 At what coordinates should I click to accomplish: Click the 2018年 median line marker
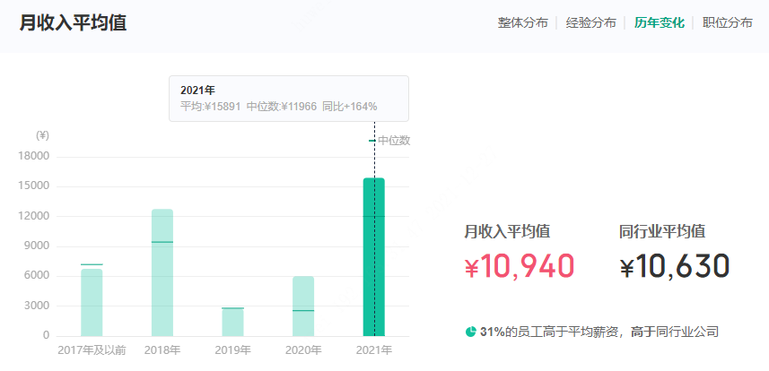pos(162,242)
